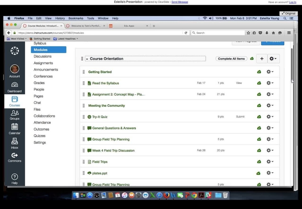Switch to the Edu Apps tab
This screenshot has height=209, width=302.
pos(129,26)
